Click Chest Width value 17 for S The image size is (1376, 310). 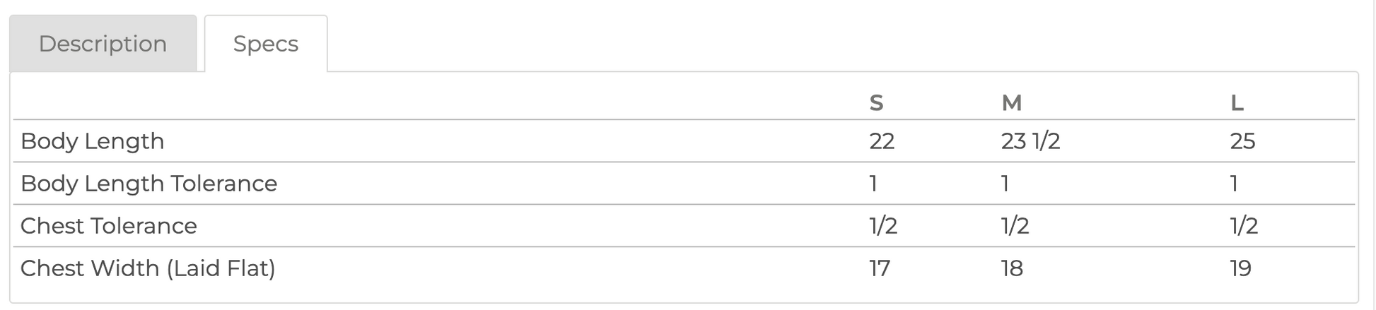880,268
